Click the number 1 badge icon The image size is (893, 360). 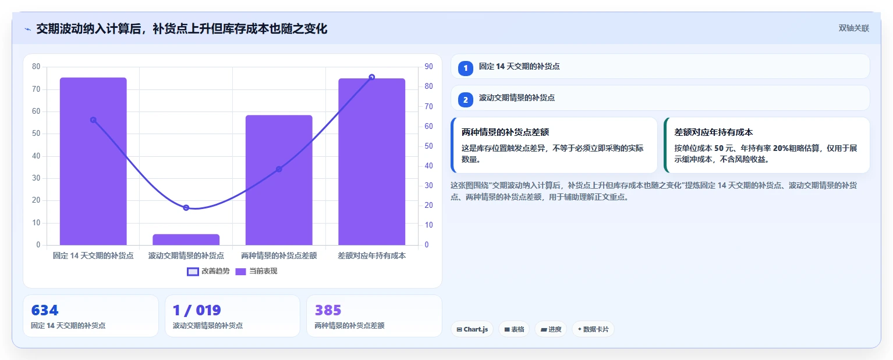466,68
